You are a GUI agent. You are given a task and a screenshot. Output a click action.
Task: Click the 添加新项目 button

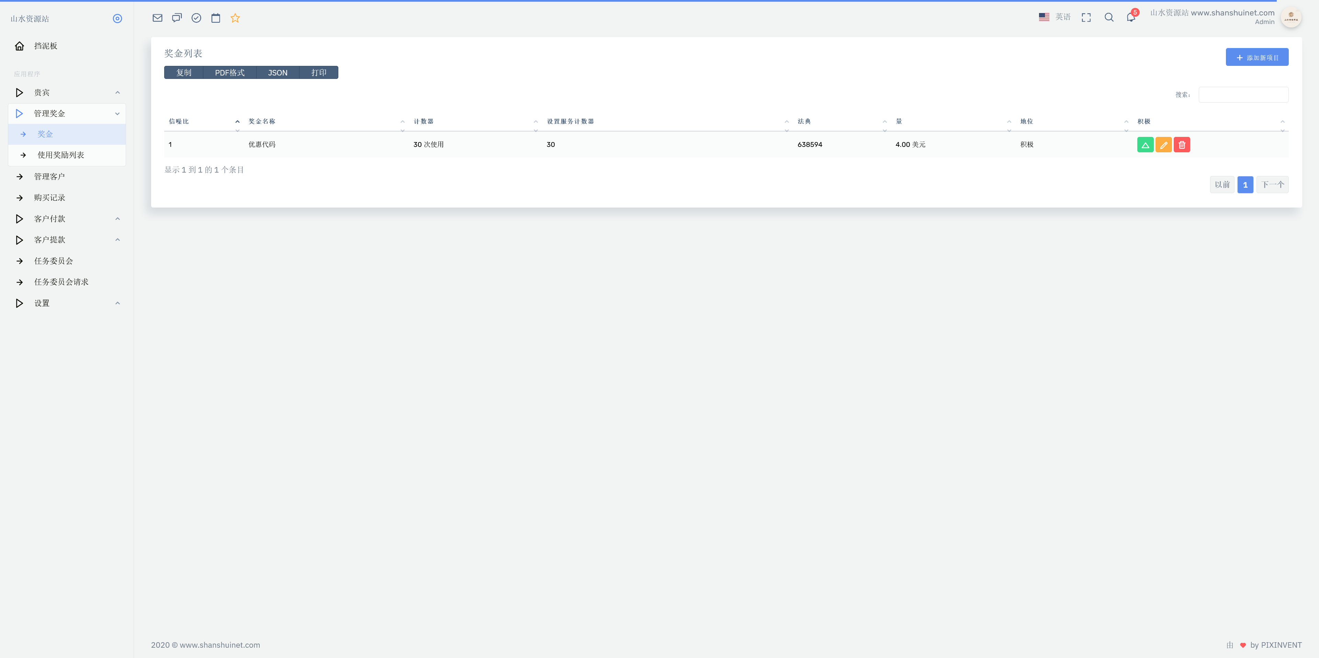(1256, 57)
